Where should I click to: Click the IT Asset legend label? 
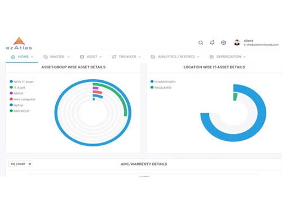click(x=19, y=88)
